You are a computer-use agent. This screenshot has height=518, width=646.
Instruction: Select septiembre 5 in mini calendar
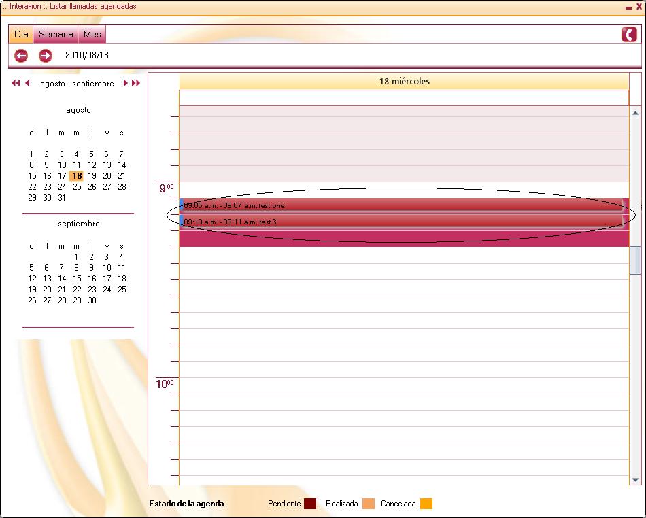[31, 268]
